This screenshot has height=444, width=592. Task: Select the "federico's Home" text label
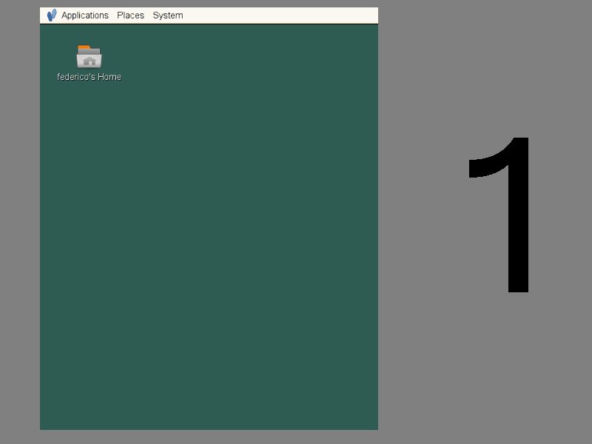click(89, 77)
